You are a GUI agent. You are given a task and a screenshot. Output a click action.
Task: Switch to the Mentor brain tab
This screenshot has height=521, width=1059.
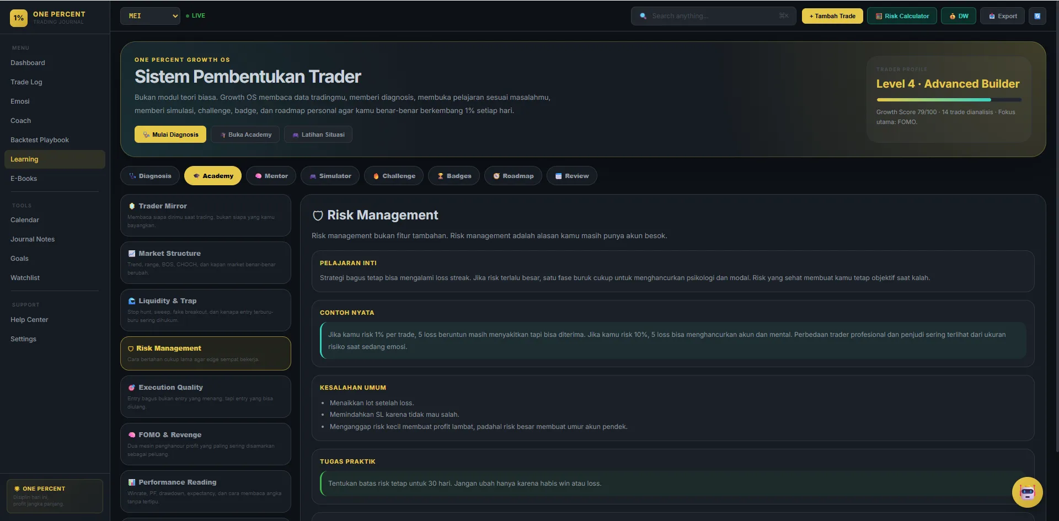click(x=271, y=176)
